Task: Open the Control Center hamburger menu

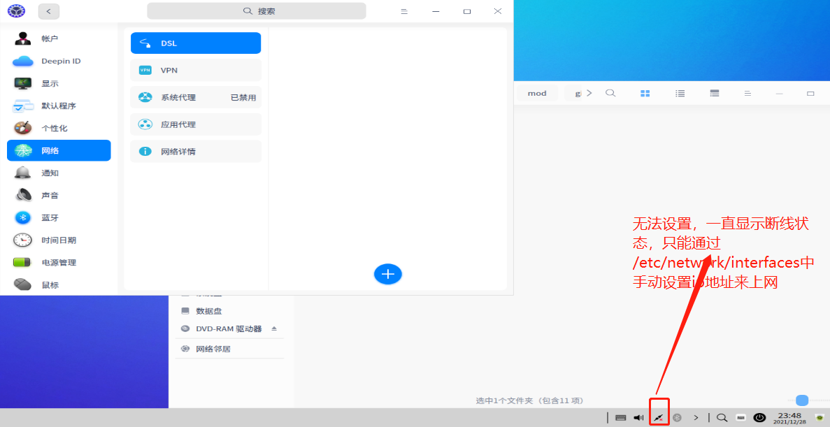Action: [x=404, y=11]
